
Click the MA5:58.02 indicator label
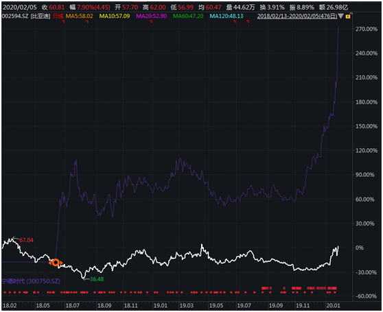point(80,16)
